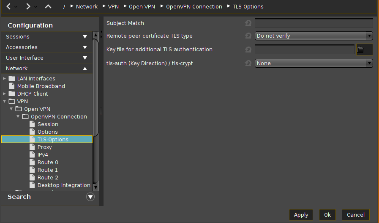Reset the Subject Match field to default
Image resolution: width=379 pixels, height=223 pixels.
coord(248,23)
